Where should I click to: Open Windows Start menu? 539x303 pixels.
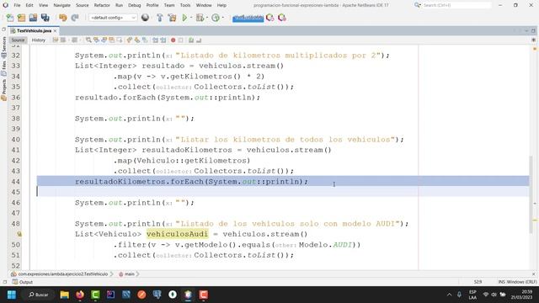12,295
